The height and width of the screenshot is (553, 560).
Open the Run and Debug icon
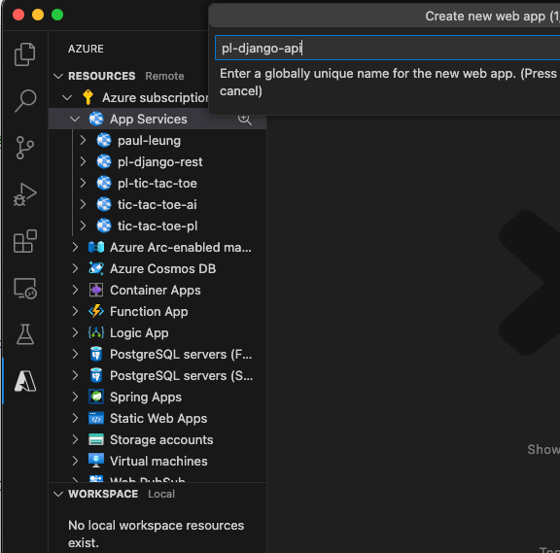point(25,194)
